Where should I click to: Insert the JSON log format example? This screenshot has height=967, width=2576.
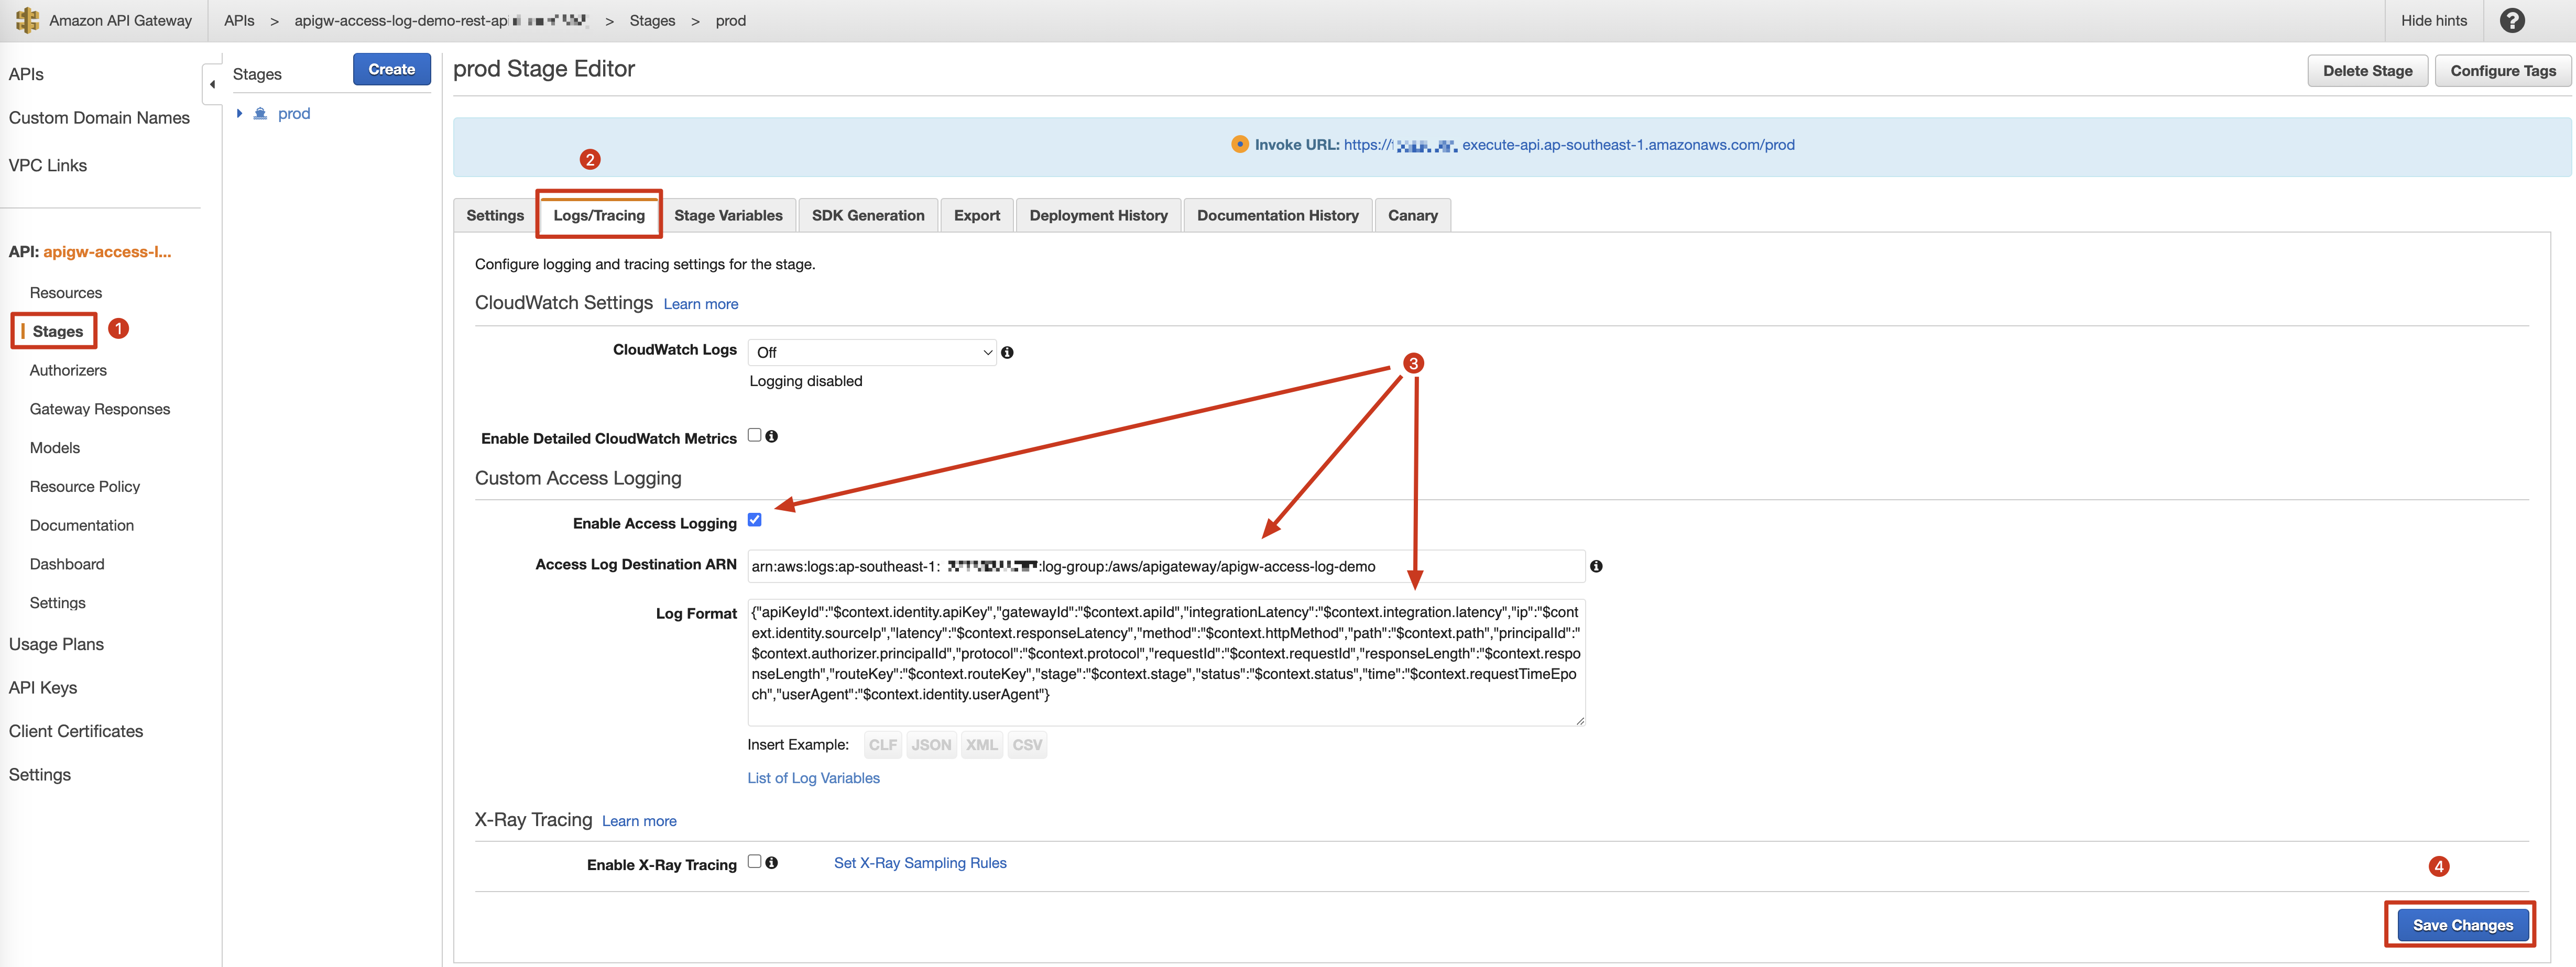pos(931,745)
